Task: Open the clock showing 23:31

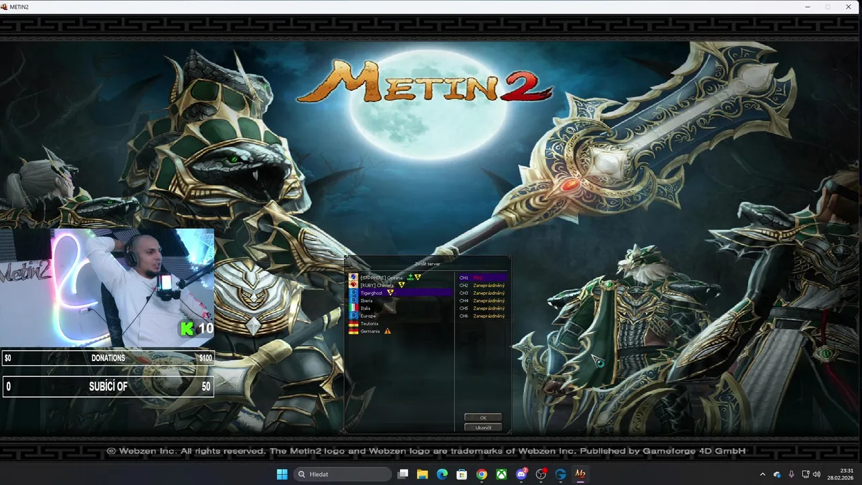Action: [x=840, y=474]
